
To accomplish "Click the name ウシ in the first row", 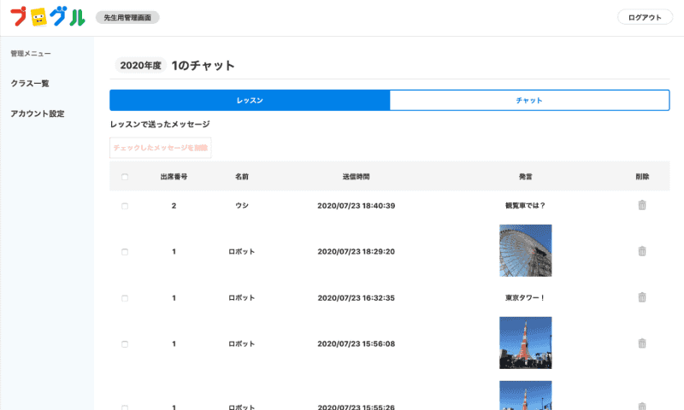I will pos(242,206).
